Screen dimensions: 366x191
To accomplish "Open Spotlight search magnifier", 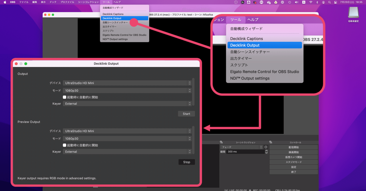I will 329,2.
